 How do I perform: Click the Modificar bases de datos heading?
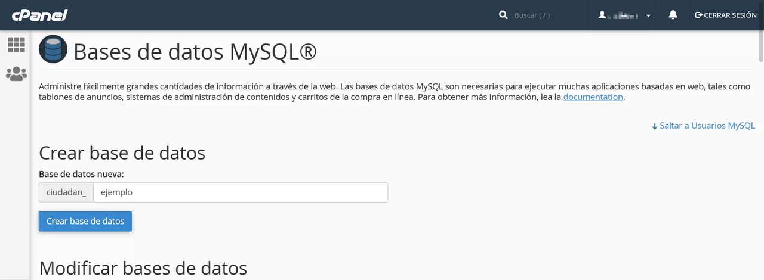143,268
